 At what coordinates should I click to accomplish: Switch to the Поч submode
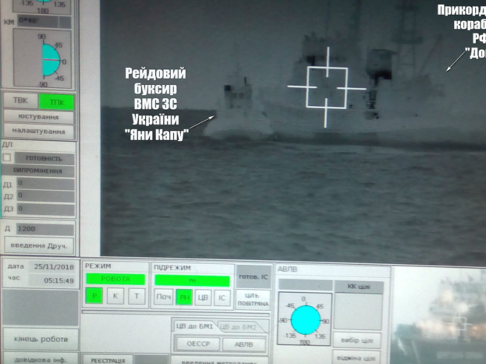pos(163,297)
